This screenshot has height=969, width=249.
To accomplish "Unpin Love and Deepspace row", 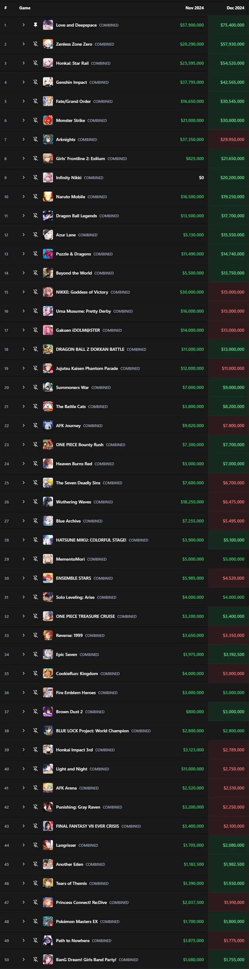I will click(x=35, y=25).
